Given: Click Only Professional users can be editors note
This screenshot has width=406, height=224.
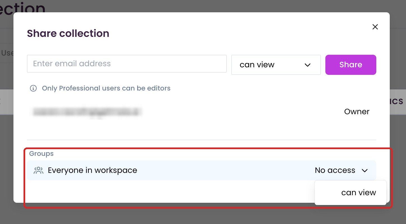Looking at the screenshot, I should pos(106,89).
